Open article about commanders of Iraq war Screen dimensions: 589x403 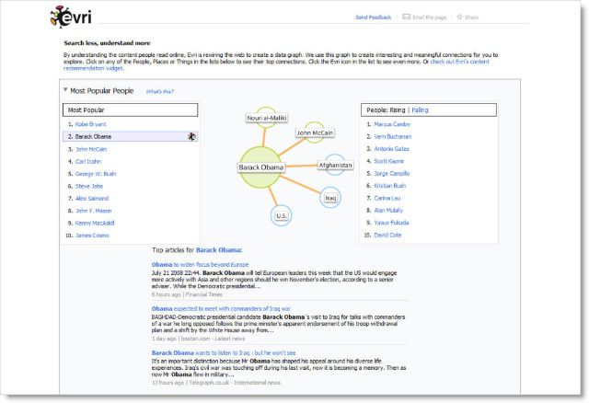221,309
